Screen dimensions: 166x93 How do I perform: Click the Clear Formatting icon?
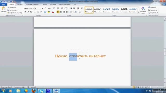[54, 8]
